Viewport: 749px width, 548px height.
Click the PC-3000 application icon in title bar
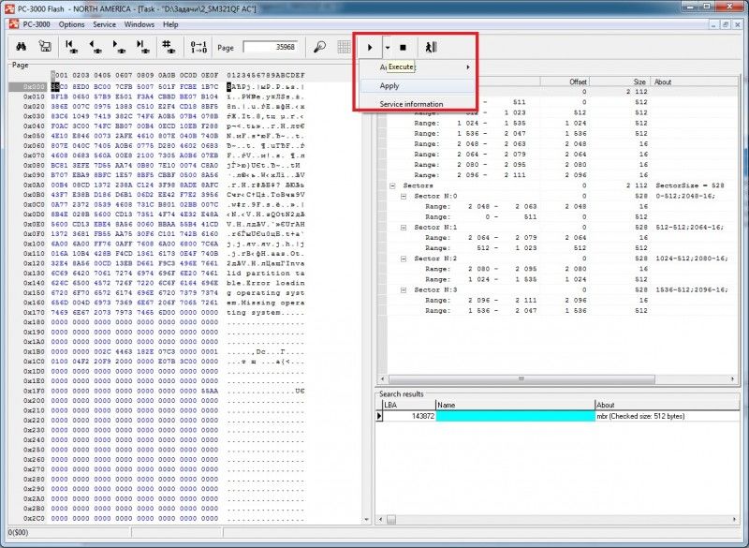pyautogui.click(x=9, y=8)
